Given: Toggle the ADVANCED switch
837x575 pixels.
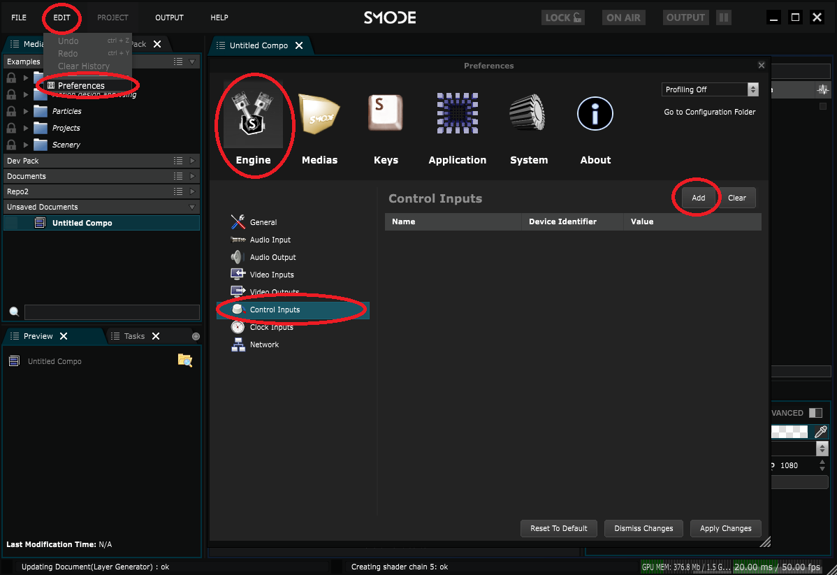Looking at the screenshot, I should click(x=815, y=413).
